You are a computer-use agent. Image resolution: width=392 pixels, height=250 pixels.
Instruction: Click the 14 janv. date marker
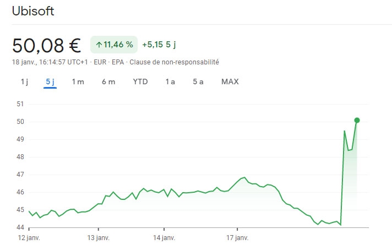(x=164, y=238)
